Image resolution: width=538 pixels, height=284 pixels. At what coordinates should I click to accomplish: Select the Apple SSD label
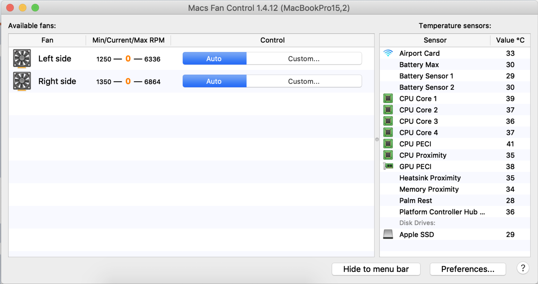point(416,234)
